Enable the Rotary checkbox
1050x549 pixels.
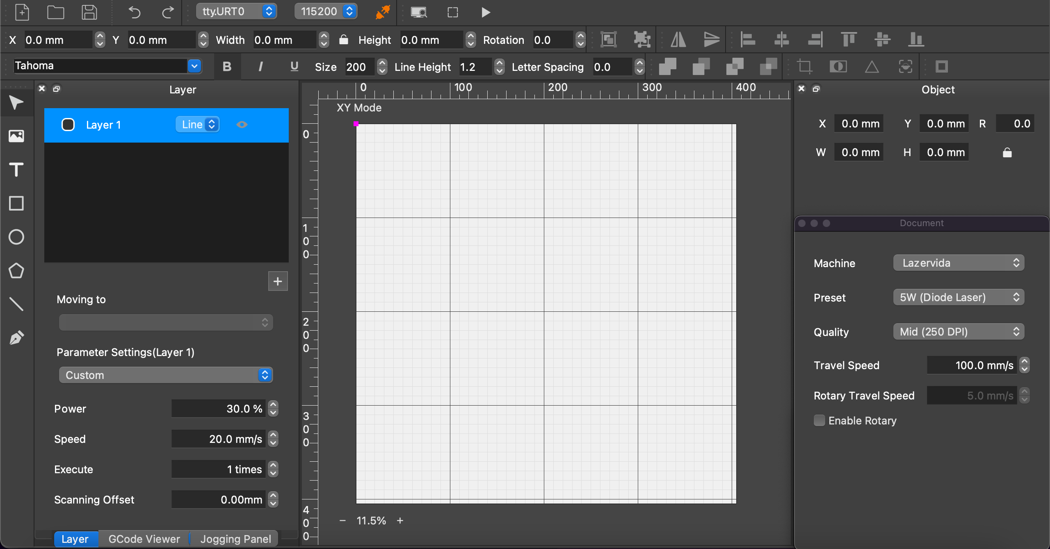pos(819,420)
